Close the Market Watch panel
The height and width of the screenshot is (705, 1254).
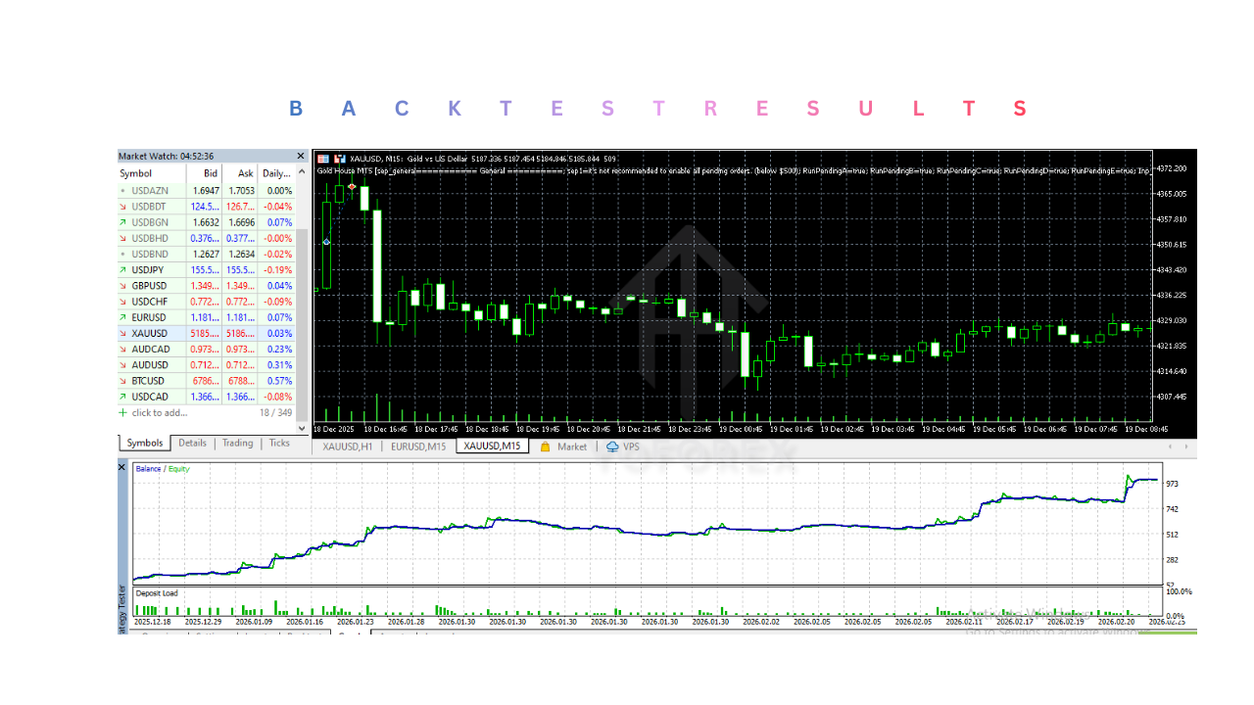click(x=301, y=156)
